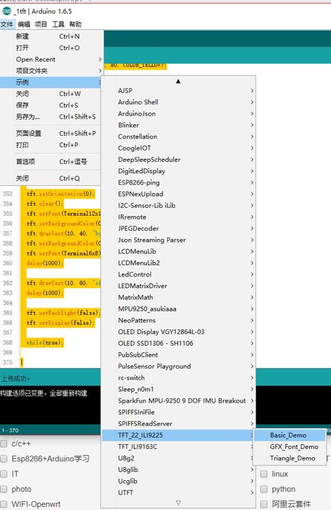Tick the c/c++ checkbox
The width and height of the screenshot is (331, 510).
coord(4,444)
